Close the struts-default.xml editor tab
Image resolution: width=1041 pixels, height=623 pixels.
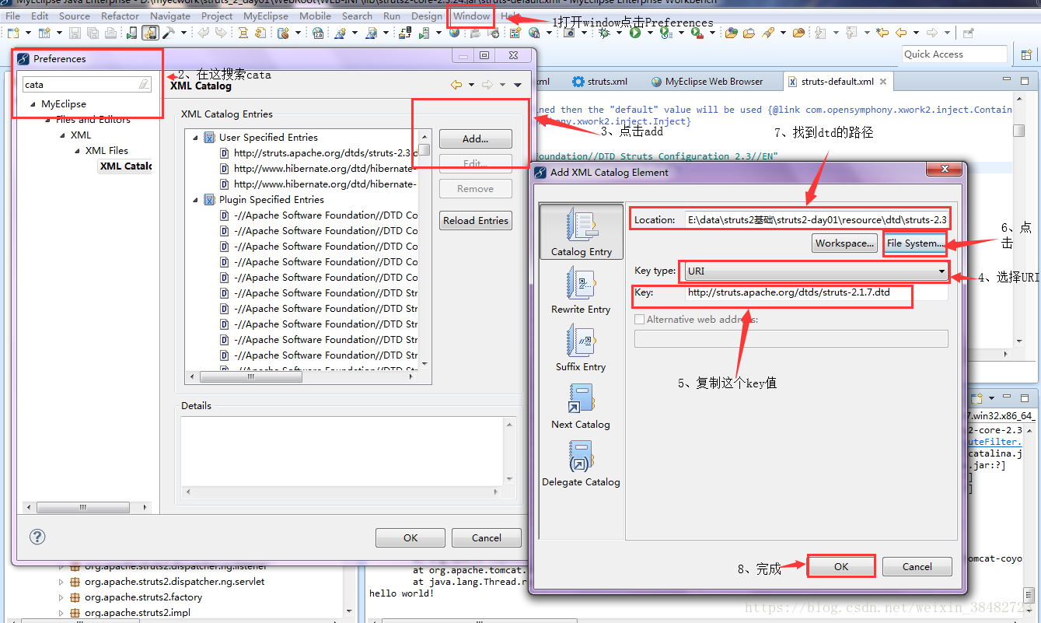883,82
